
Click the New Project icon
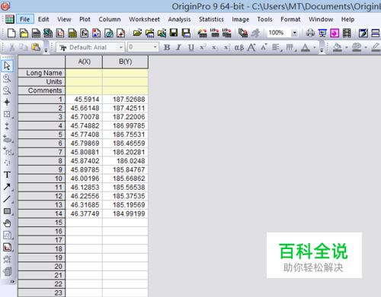click(x=11, y=33)
